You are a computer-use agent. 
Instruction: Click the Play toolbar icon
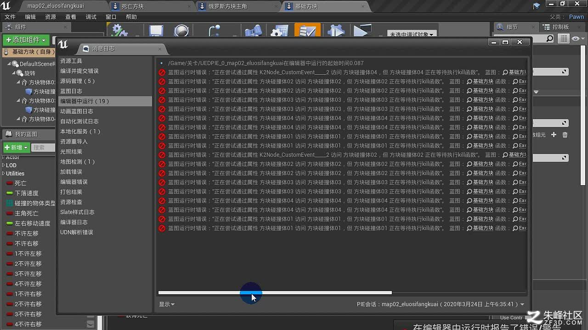point(362,31)
